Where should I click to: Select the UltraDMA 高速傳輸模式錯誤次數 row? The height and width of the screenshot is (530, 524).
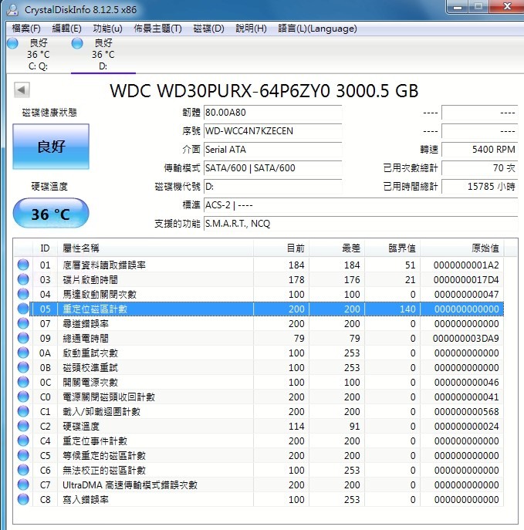259,485
